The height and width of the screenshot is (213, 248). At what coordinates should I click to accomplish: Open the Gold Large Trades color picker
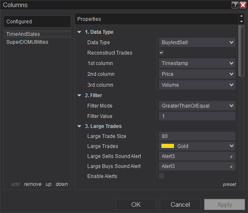coord(197,146)
